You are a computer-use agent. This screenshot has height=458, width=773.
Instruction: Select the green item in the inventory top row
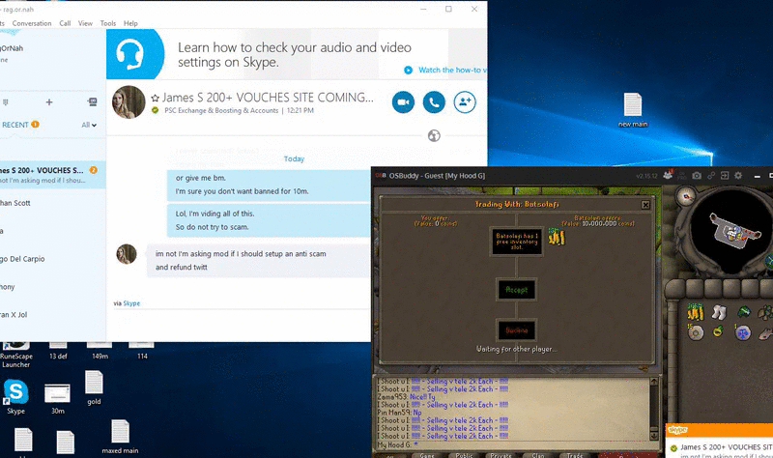[743, 311]
